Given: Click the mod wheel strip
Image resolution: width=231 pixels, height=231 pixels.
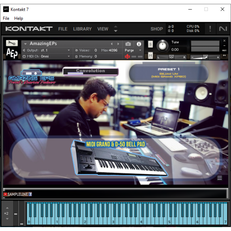Looking at the screenshot, I should pos(22,213).
